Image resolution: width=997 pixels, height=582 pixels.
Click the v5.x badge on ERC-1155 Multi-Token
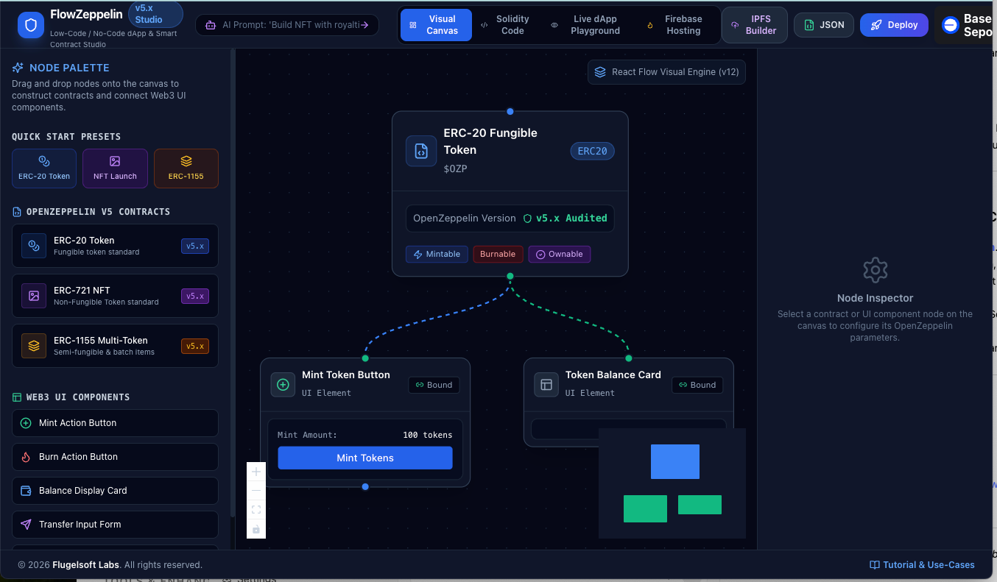(x=195, y=346)
